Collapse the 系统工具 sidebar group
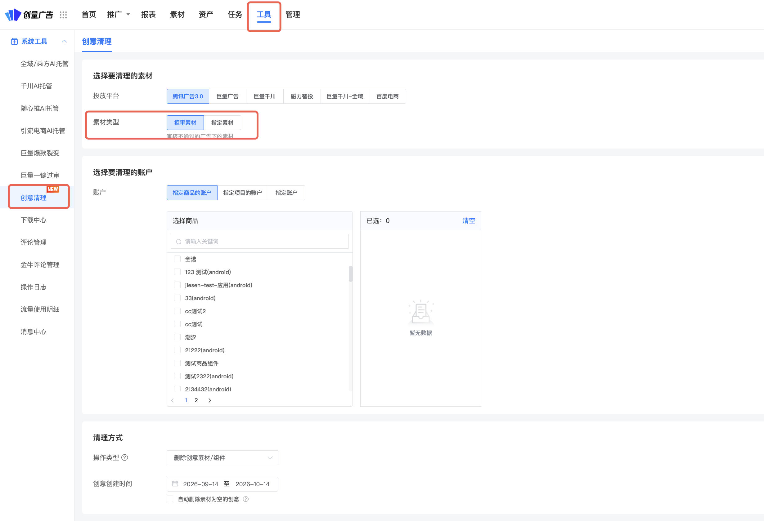764x521 pixels. (65, 41)
